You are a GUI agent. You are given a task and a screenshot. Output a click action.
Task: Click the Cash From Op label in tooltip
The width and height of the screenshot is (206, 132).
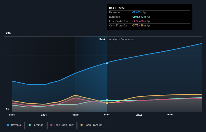point(118,26)
